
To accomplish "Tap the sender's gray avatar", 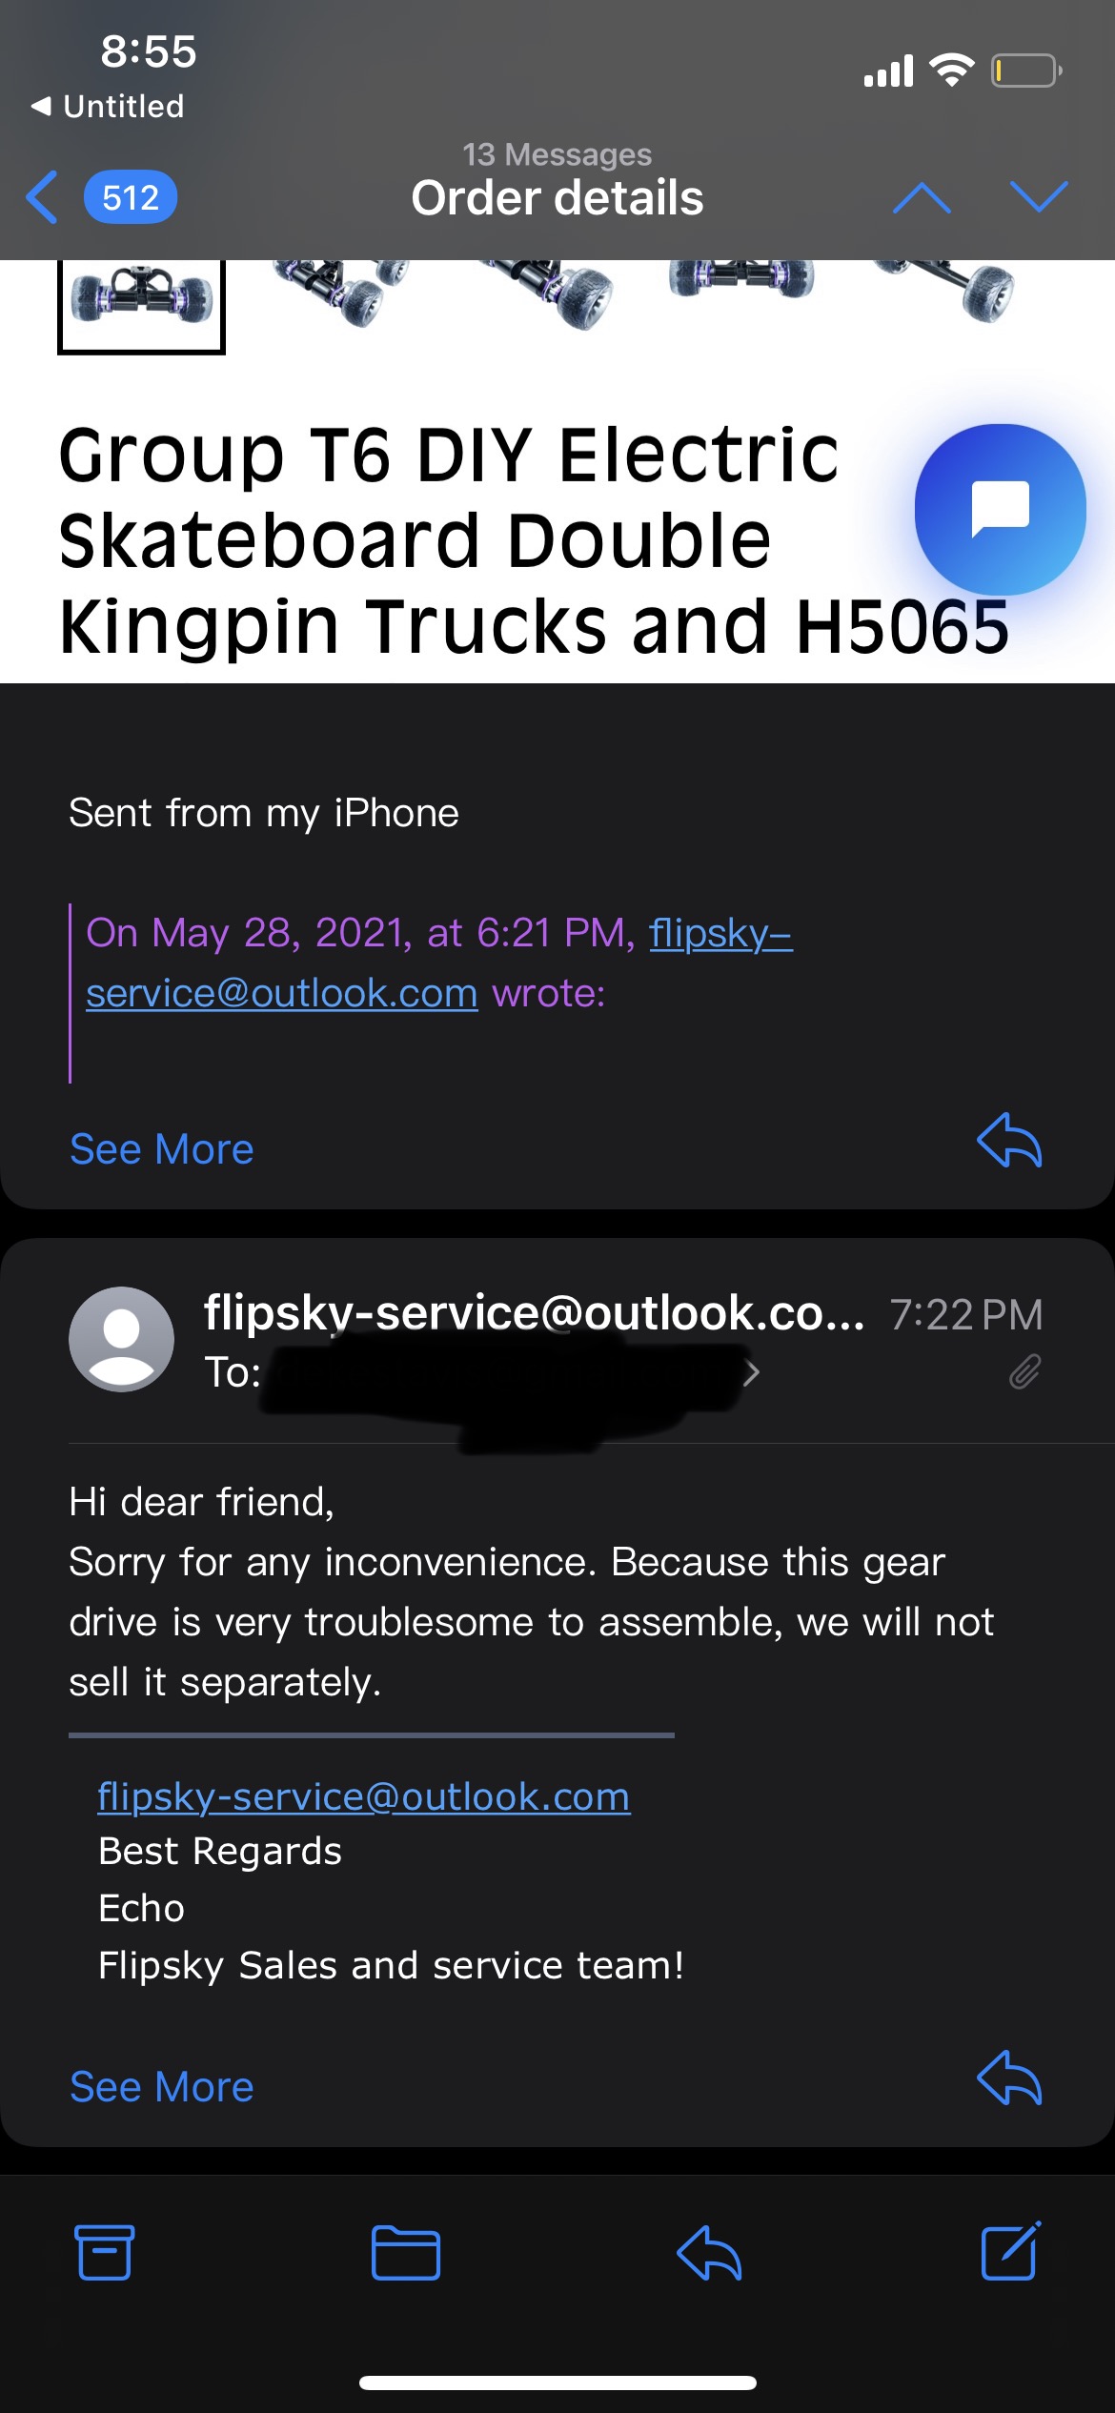I will click(x=121, y=1339).
